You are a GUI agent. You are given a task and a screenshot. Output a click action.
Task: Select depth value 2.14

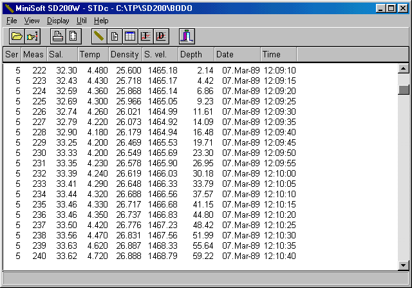[x=205, y=70]
